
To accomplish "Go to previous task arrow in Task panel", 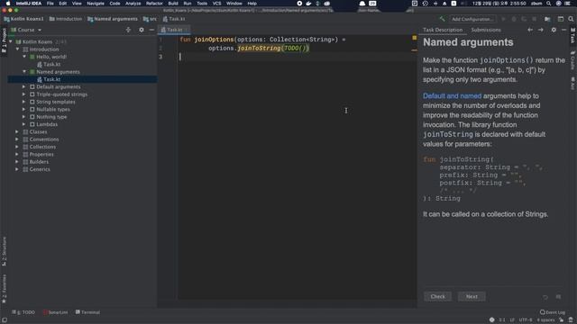I will click(530, 30).
